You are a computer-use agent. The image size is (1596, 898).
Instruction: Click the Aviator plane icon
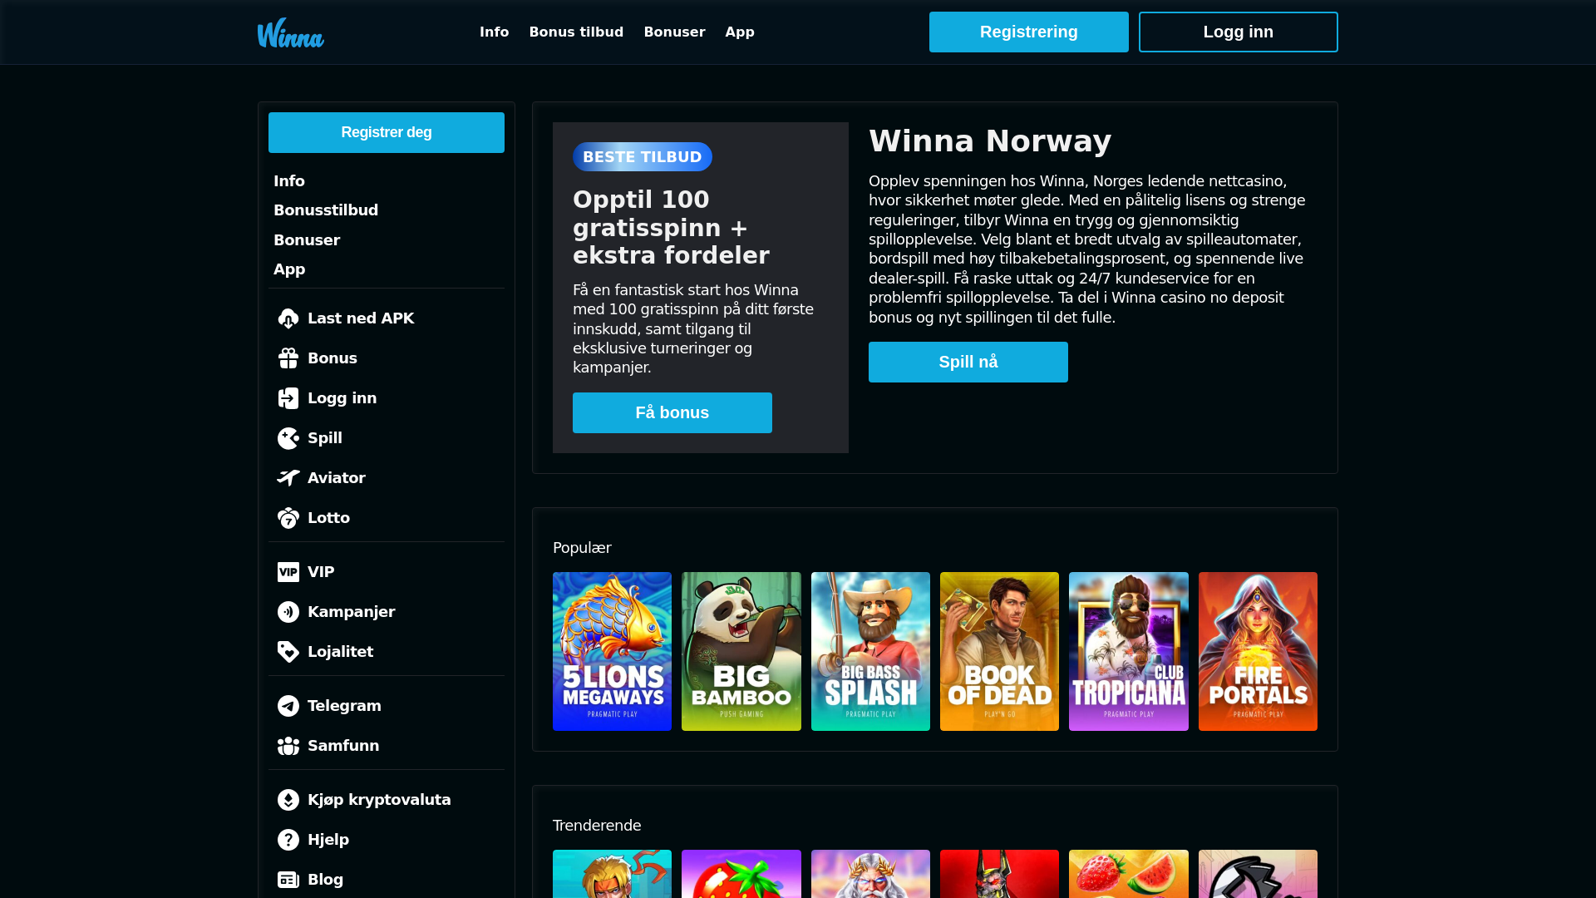coord(288,478)
